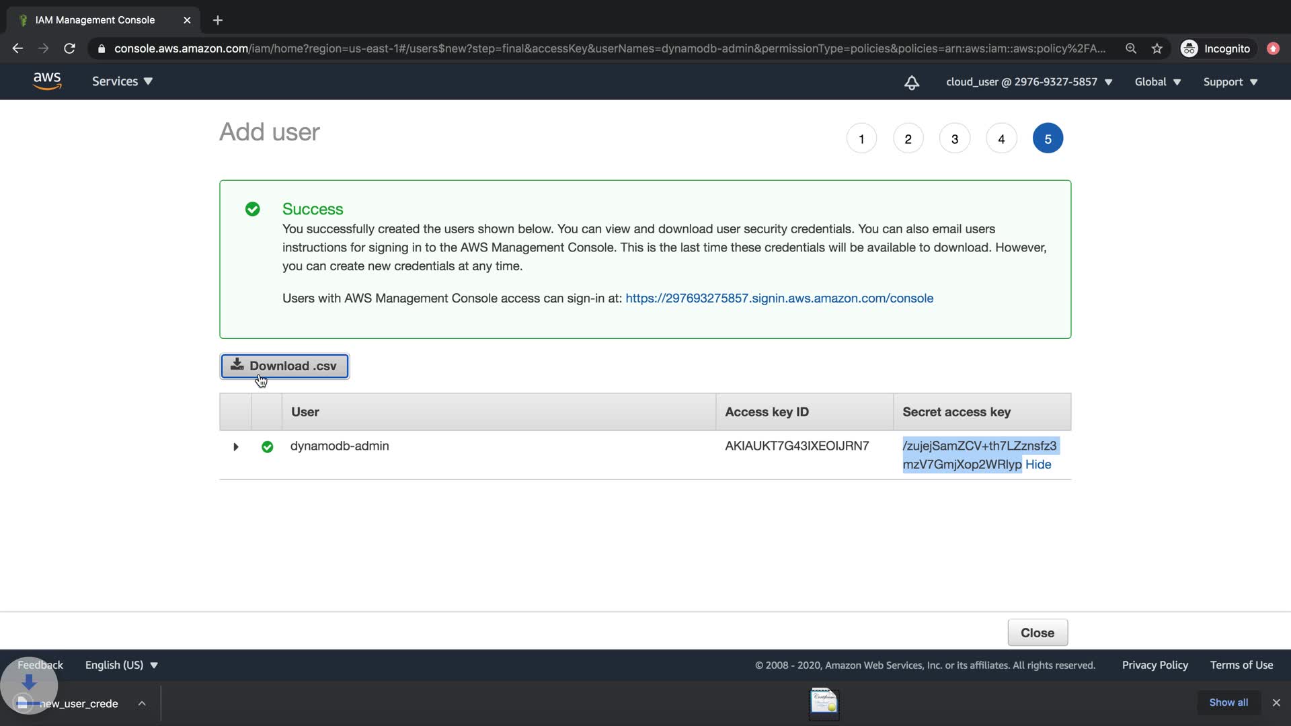The width and height of the screenshot is (1291, 726).
Task: Click the AWS logo home icon
Action: (x=47, y=81)
